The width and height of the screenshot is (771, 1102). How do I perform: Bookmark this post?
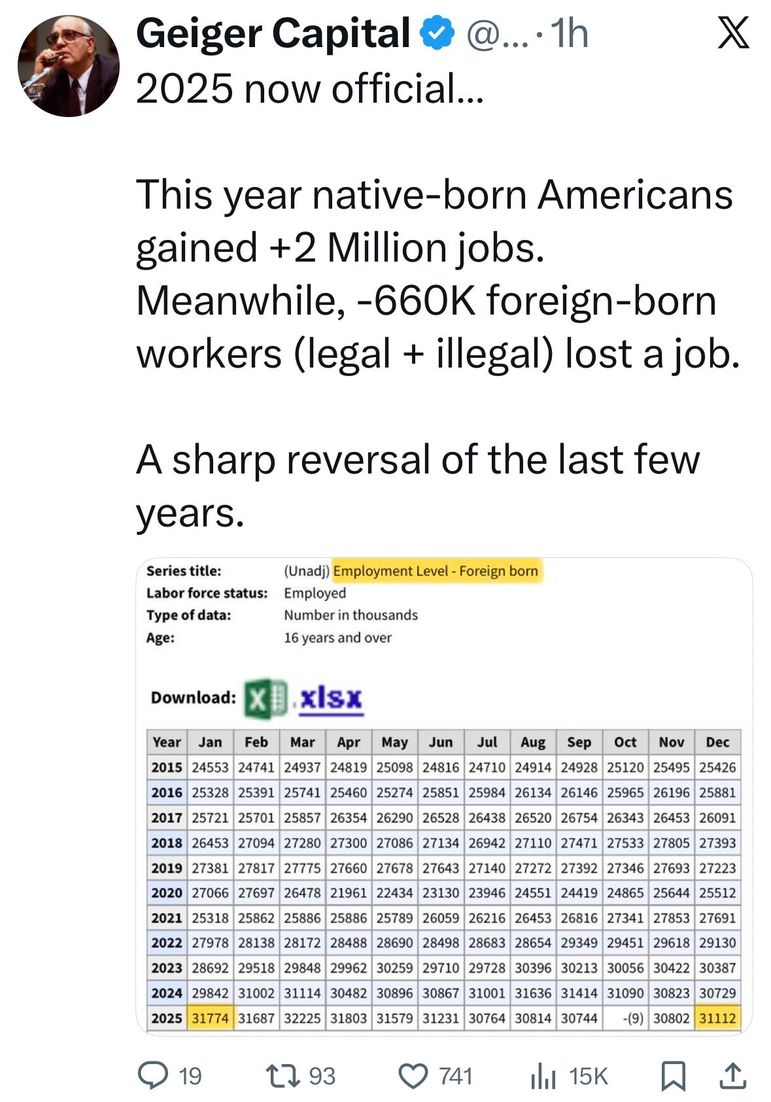(673, 1076)
